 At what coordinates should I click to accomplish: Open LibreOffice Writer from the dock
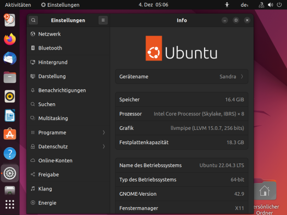pos(10,115)
